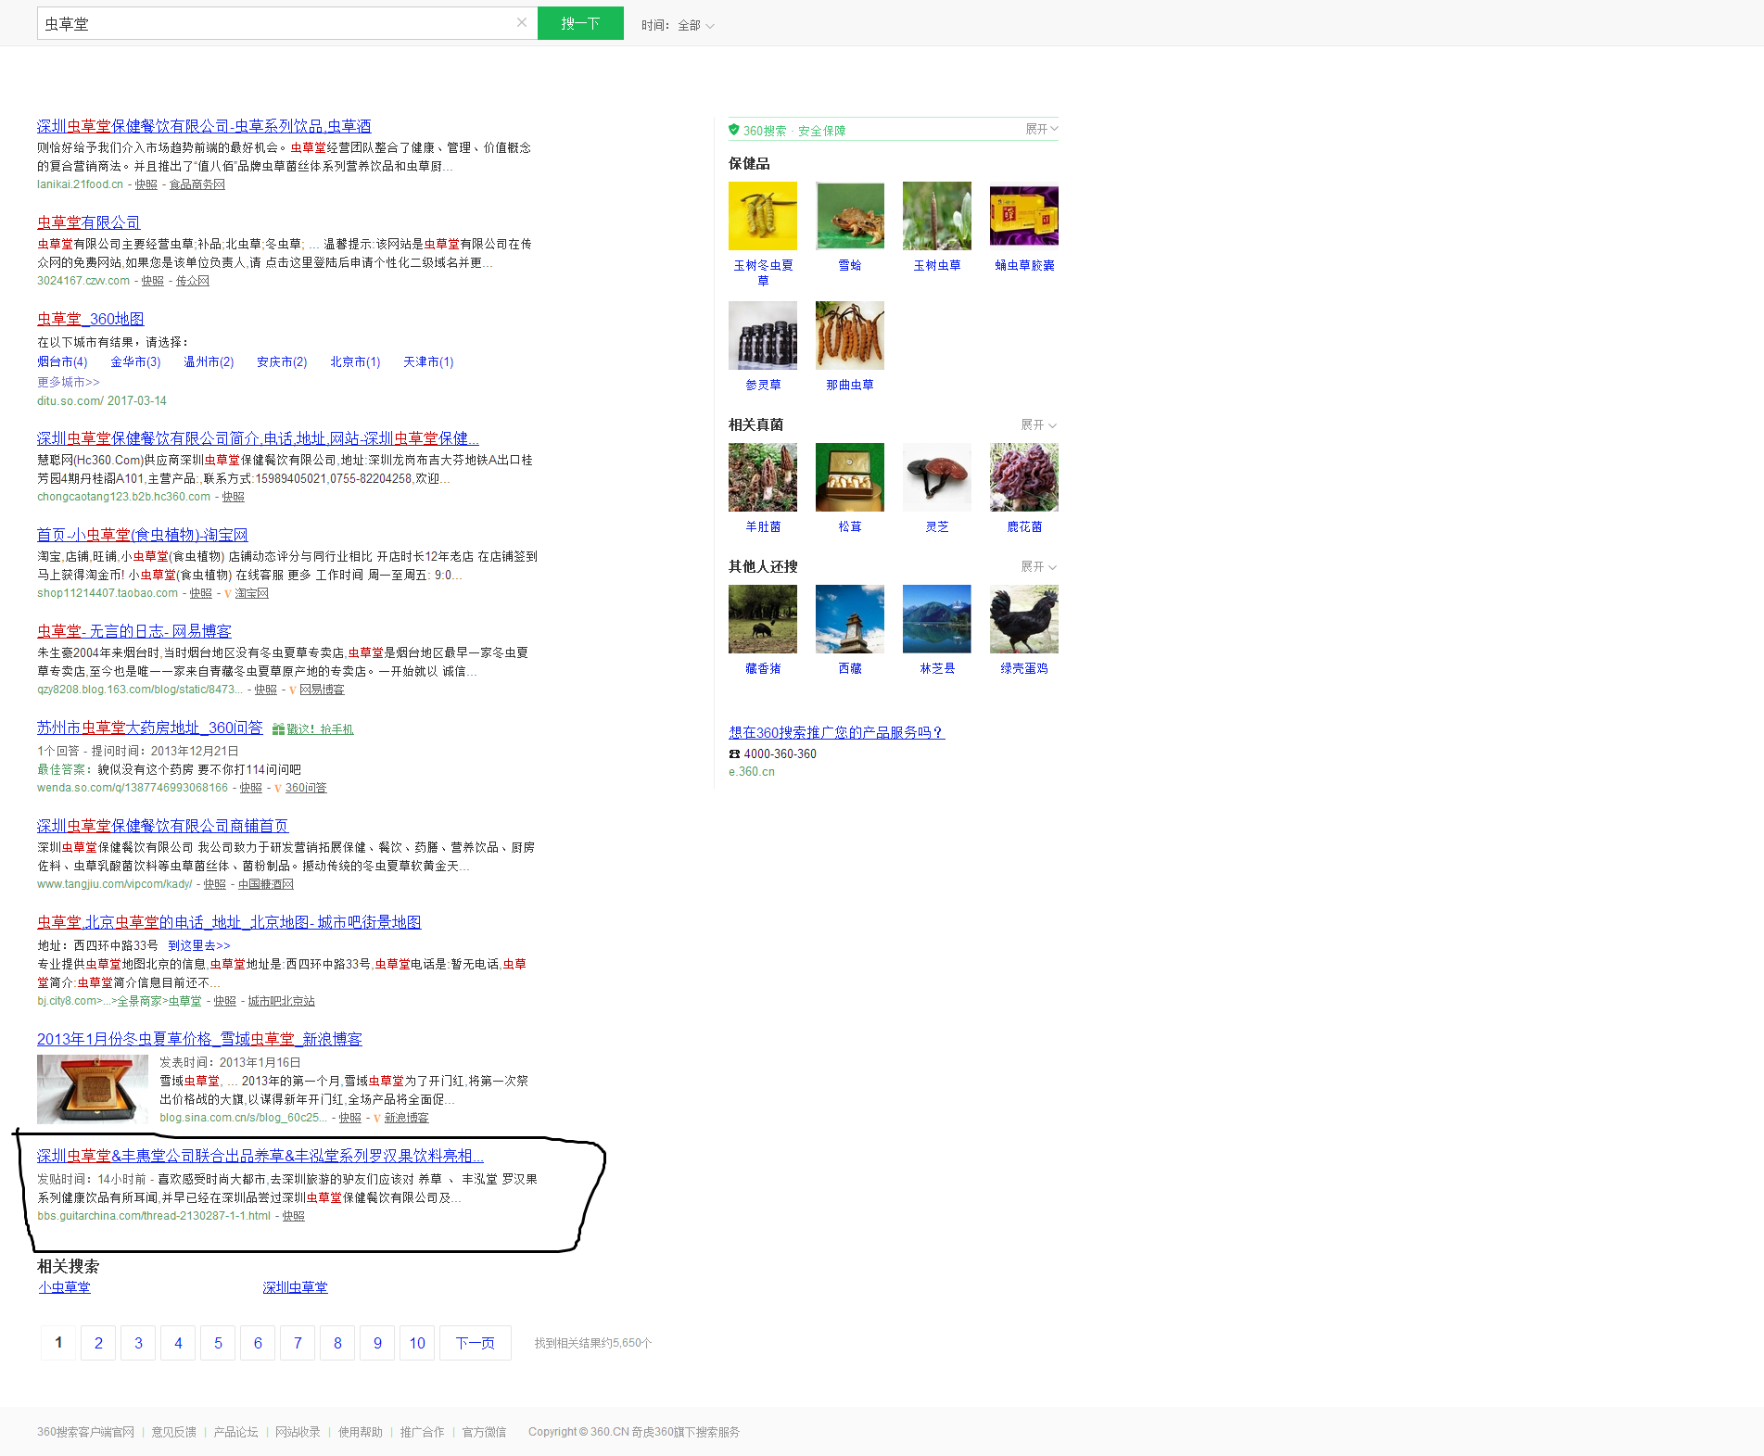
Task: Clear the search box with the X icon
Action: [x=522, y=23]
